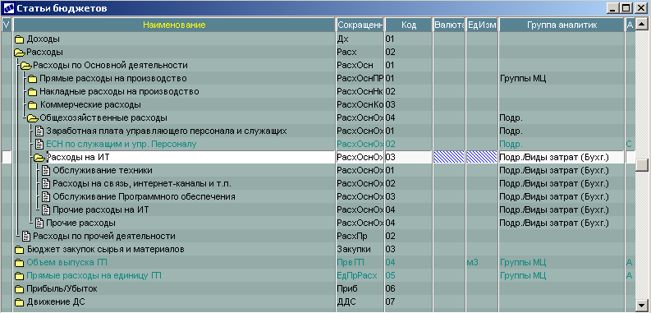
Task: Click the Группа аналитик column header
Action: click(562, 25)
